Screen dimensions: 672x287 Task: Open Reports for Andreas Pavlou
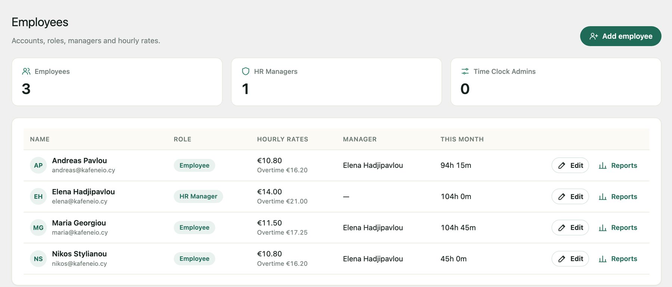click(x=618, y=165)
